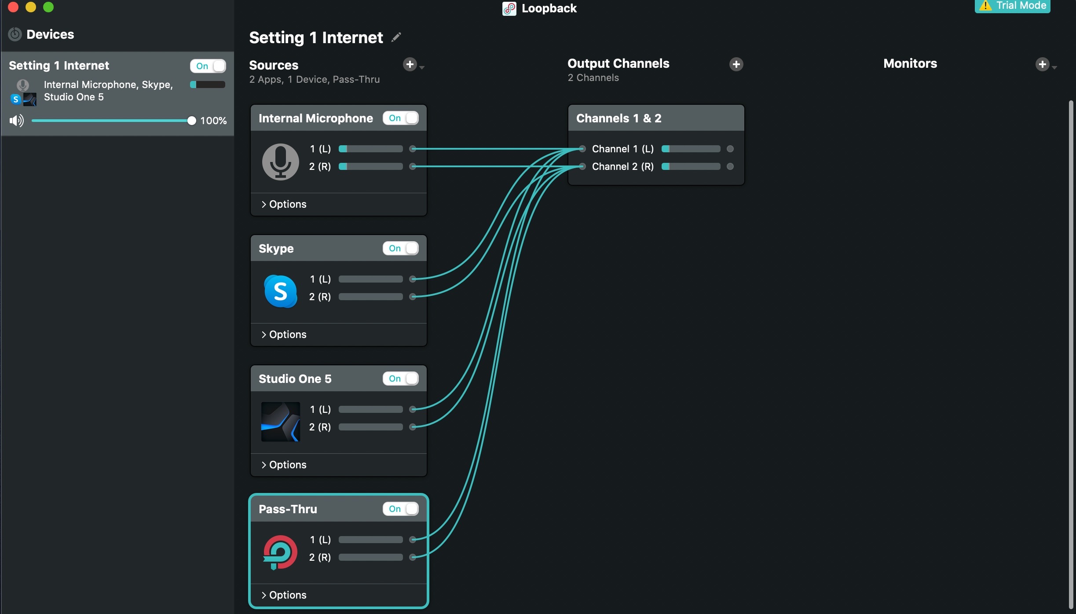
Task: Click the Devices sidebar heading
Action: 50,34
